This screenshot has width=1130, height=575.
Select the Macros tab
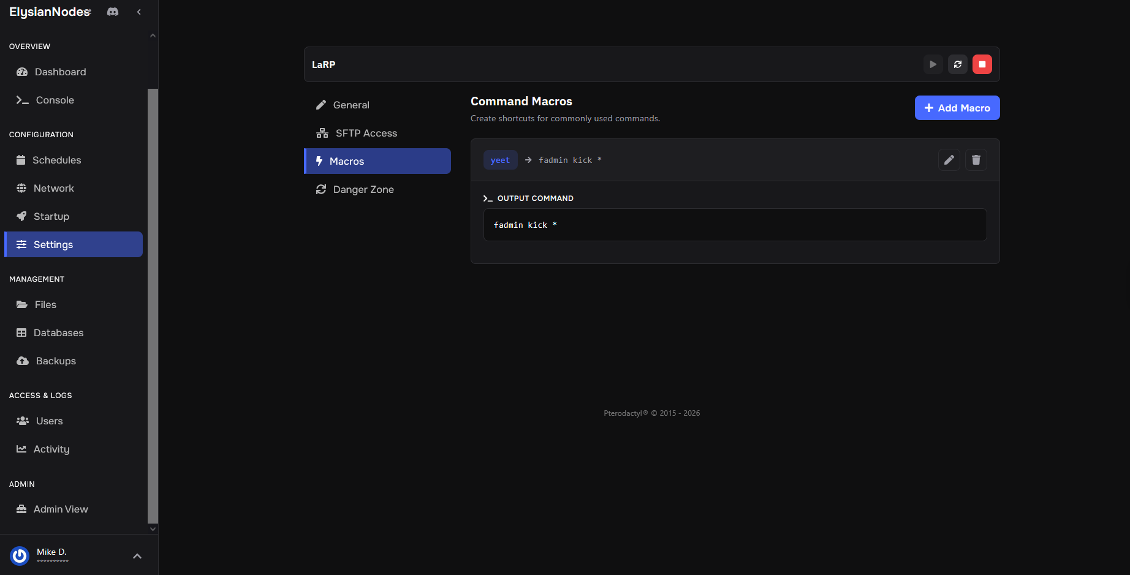pyautogui.click(x=377, y=161)
